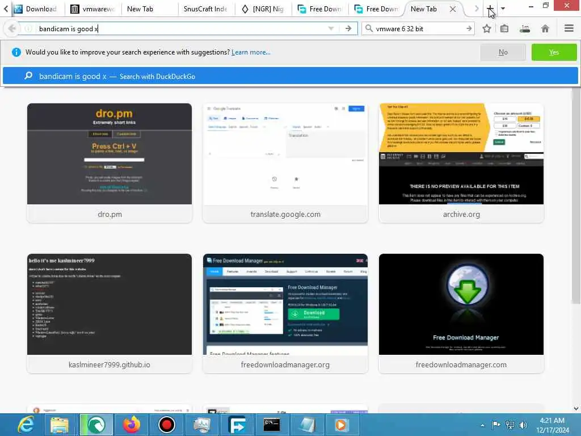Switch to the first New Tab tab
The height and width of the screenshot is (436, 581).
pos(149,9)
